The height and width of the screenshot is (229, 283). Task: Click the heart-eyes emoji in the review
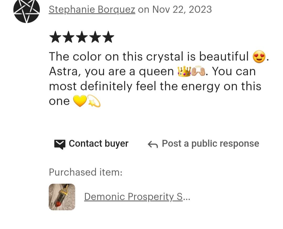259,56
